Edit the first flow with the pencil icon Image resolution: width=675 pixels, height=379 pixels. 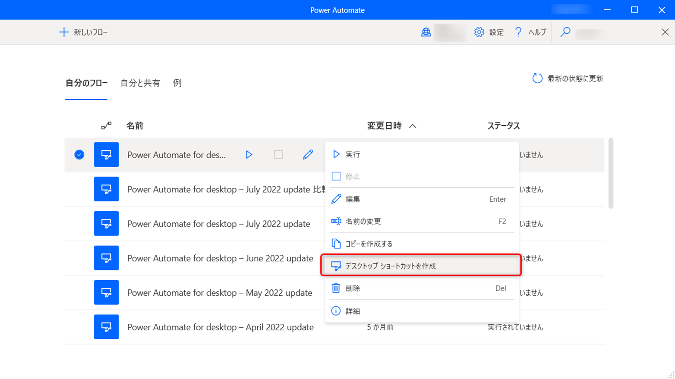[308, 155]
